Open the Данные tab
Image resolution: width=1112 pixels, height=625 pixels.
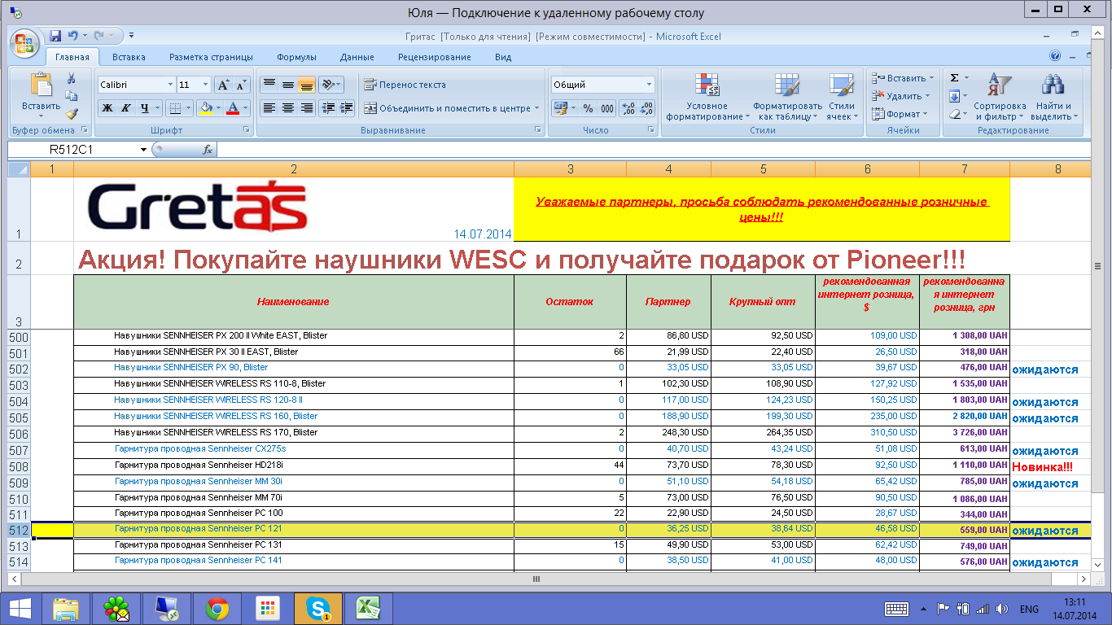(x=357, y=57)
